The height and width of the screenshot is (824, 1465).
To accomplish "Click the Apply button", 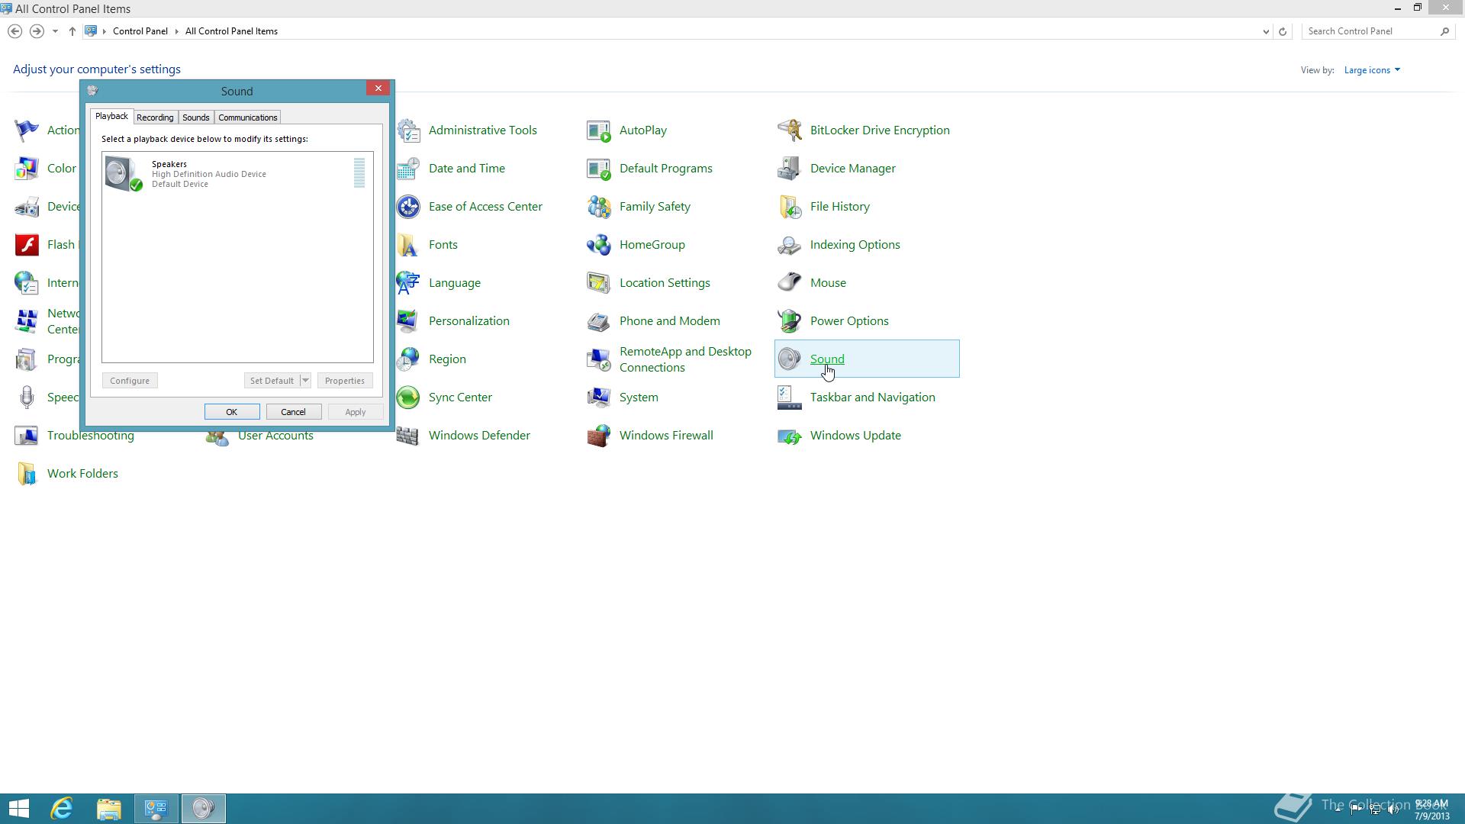I will [356, 412].
